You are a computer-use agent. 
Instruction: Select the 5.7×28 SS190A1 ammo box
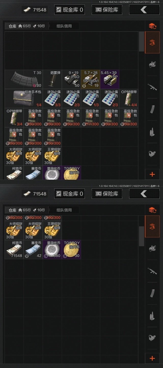pyautogui.click(x=90, y=79)
